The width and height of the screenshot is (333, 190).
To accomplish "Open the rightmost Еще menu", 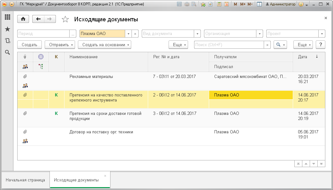I will coord(303,45).
